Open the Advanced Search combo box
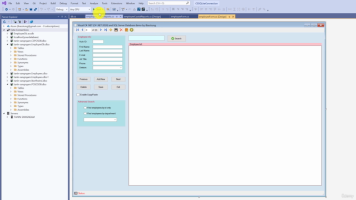This screenshot has height=200, width=356. tap(100, 119)
